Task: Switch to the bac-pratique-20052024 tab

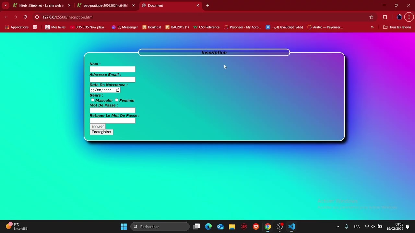Action: (106, 6)
